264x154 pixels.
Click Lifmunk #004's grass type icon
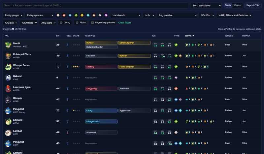tap(176, 121)
